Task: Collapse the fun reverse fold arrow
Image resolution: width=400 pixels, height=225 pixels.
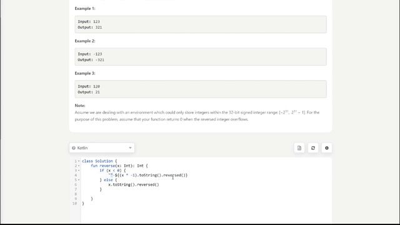Action: (x=79, y=166)
